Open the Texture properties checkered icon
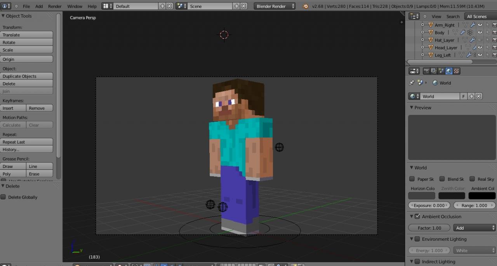 pyautogui.click(x=456, y=71)
